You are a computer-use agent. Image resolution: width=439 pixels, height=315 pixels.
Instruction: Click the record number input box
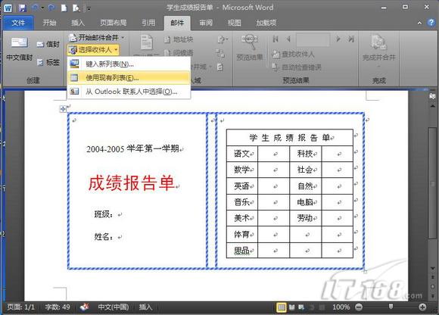313,39
